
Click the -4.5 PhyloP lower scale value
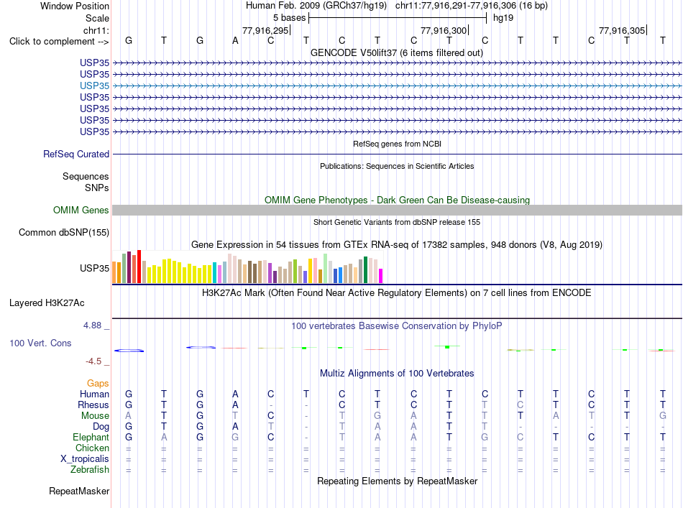pos(93,361)
